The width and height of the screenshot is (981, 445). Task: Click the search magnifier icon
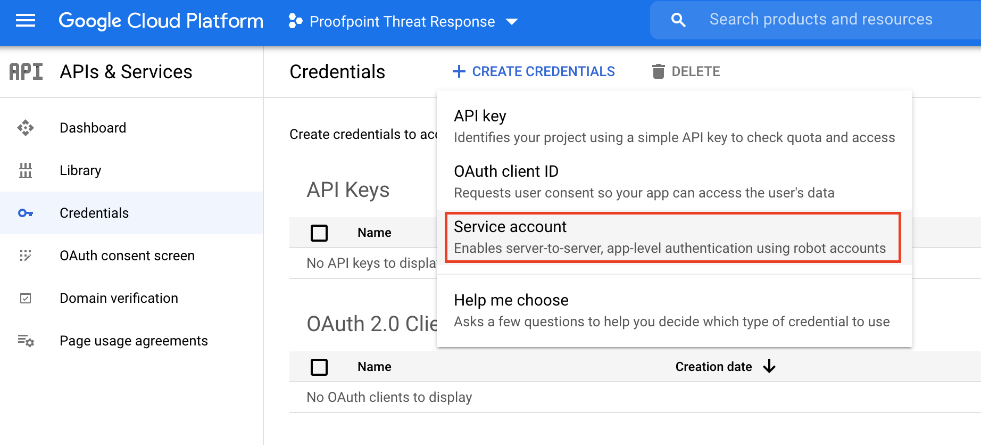click(x=678, y=20)
